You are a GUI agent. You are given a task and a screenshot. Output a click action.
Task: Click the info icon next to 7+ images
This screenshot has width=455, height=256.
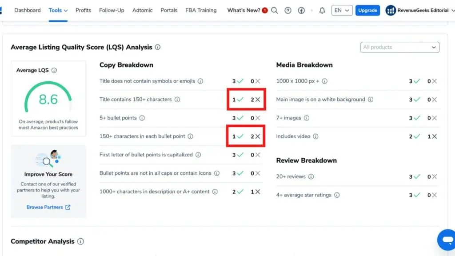[x=306, y=118]
